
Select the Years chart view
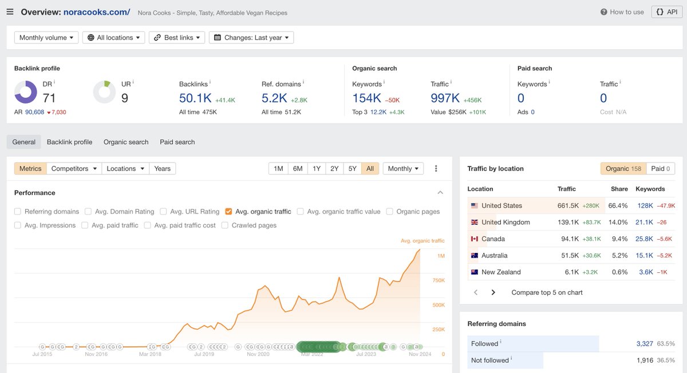[x=163, y=169]
